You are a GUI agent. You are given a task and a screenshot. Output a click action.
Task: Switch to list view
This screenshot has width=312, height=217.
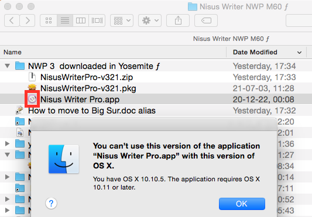click(65, 20)
